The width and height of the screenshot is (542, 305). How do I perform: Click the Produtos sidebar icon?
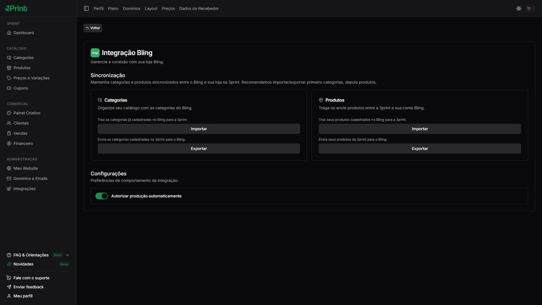point(9,68)
